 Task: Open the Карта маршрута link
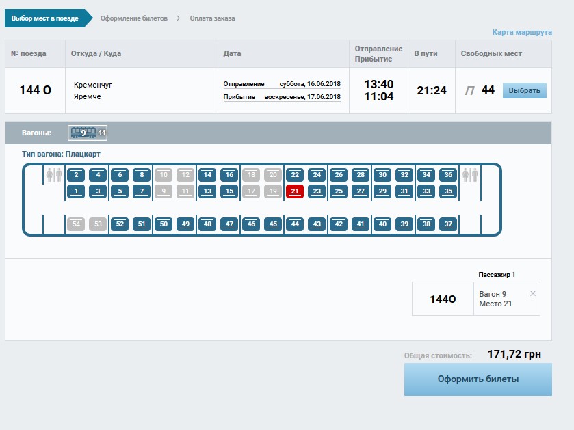pos(521,32)
